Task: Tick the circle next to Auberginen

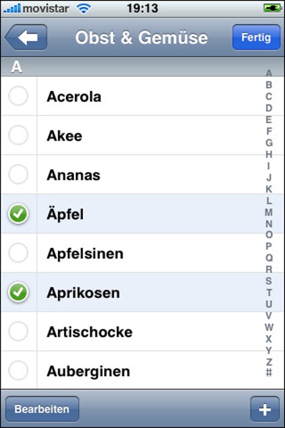Action: click(18, 371)
